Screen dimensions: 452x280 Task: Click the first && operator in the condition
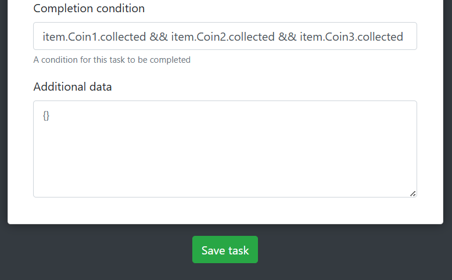tap(159, 37)
